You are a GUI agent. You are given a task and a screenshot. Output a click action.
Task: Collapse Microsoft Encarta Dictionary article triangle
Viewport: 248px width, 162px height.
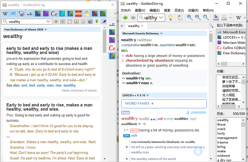tap(161, 33)
